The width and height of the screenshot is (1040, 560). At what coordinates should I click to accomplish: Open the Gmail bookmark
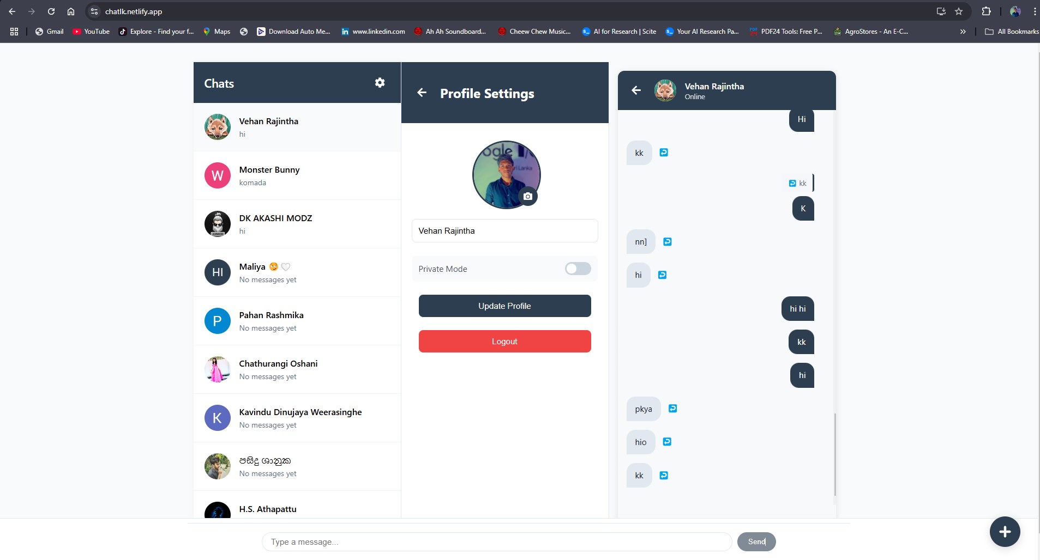coord(49,31)
